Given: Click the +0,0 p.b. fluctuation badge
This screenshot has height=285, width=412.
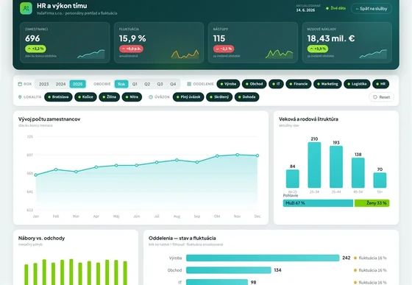Looking at the screenshot, I should tap(131, 49).
